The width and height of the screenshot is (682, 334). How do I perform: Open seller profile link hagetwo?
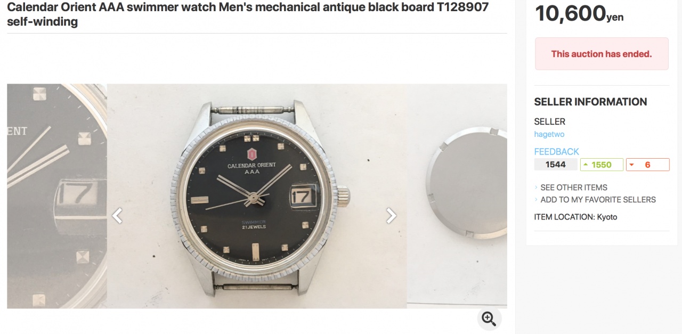pyautogui.click(x=549, y=135)
